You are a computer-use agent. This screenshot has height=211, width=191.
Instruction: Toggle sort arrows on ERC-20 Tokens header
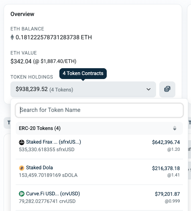point(175,128)
